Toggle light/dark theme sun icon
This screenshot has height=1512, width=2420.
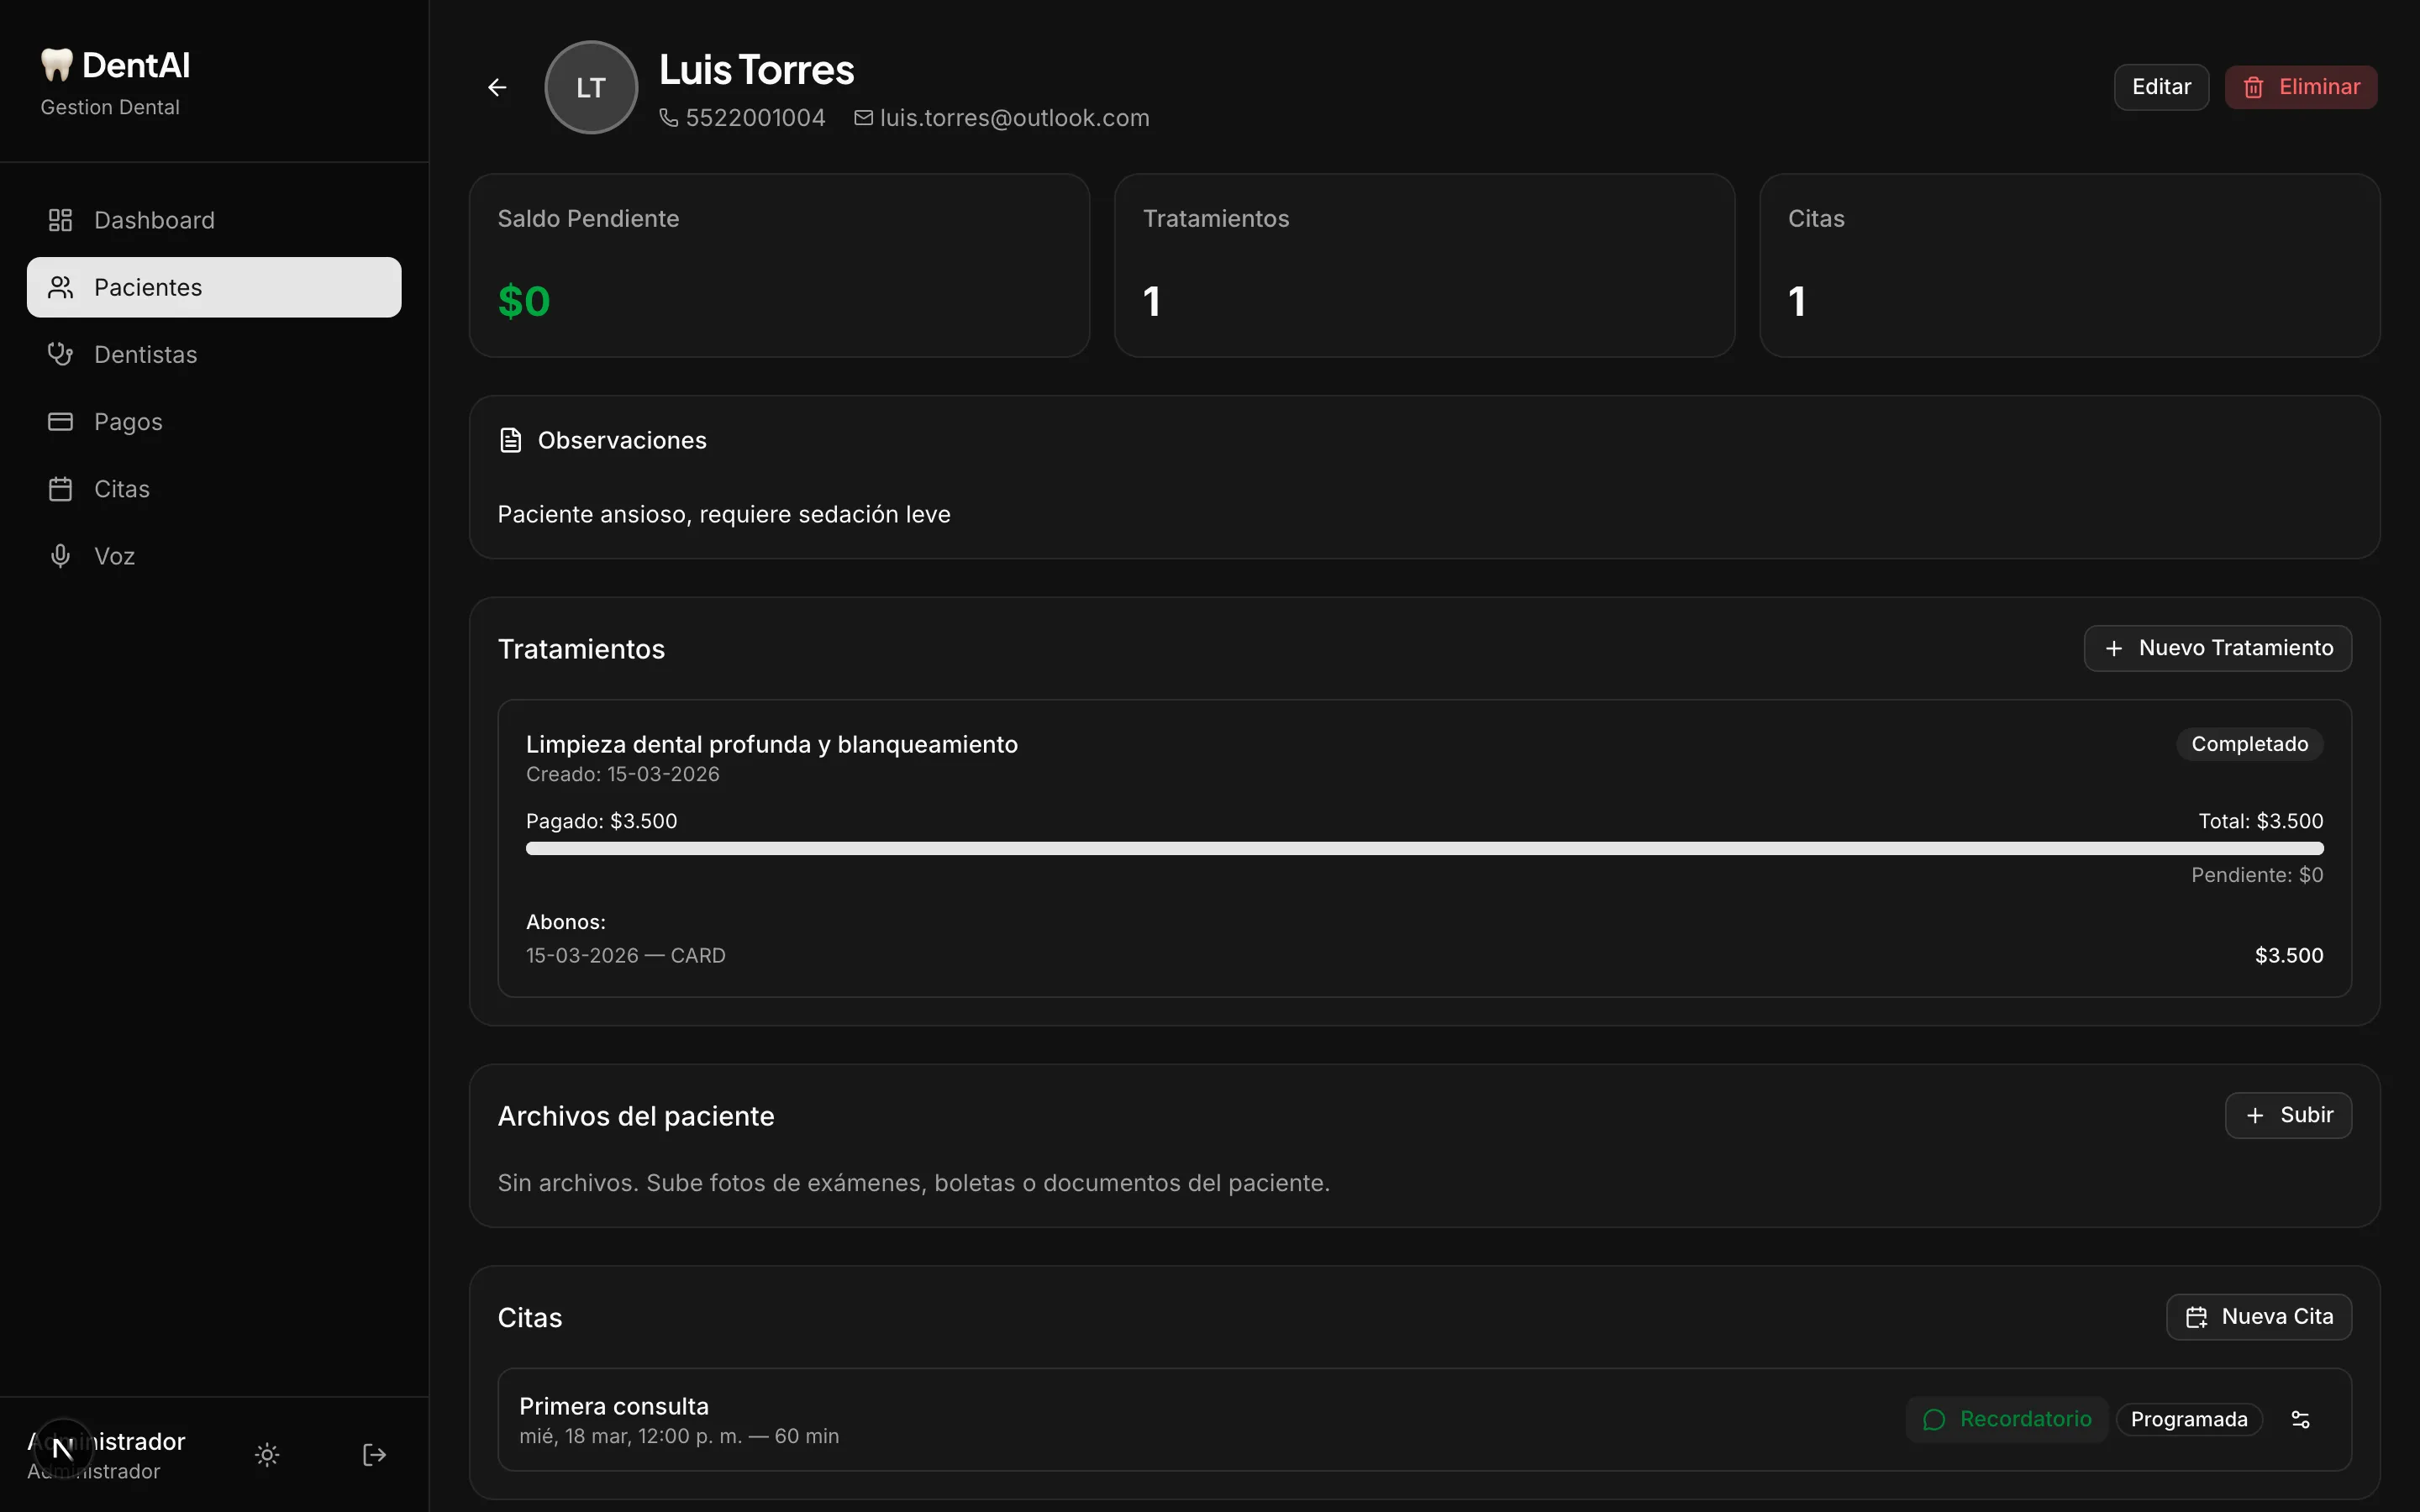pyautogui.click(x=267, y=1454)
